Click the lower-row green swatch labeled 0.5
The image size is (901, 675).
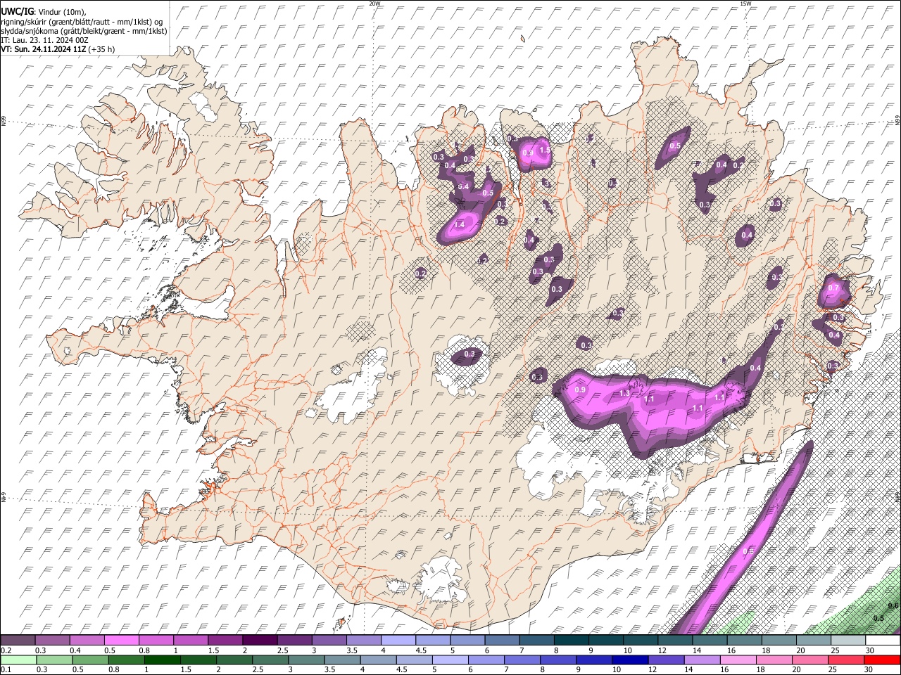pos(90,660)
